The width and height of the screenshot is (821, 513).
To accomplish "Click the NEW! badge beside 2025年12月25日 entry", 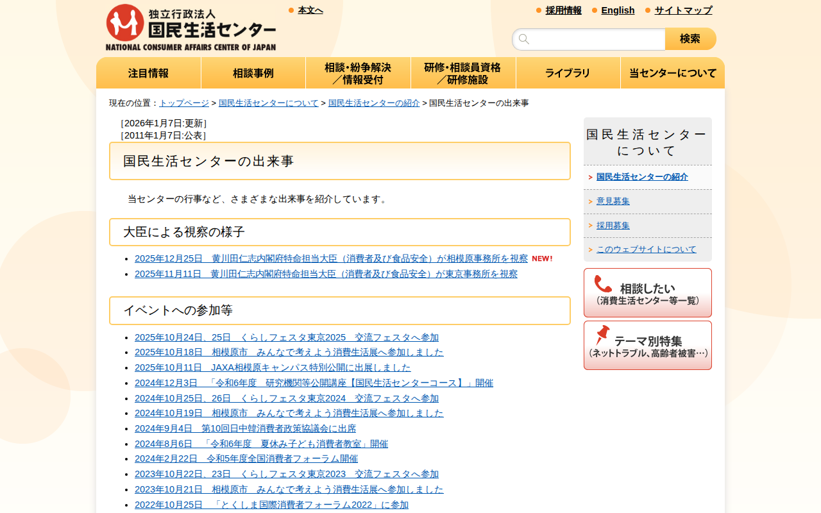I will click(x=542, y=258).
